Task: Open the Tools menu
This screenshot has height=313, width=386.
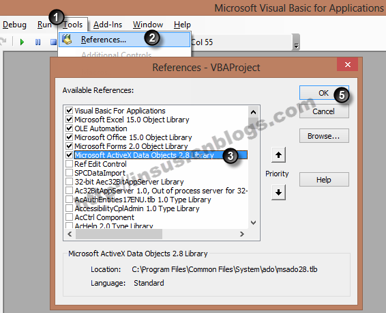Action: coord(72,25)
